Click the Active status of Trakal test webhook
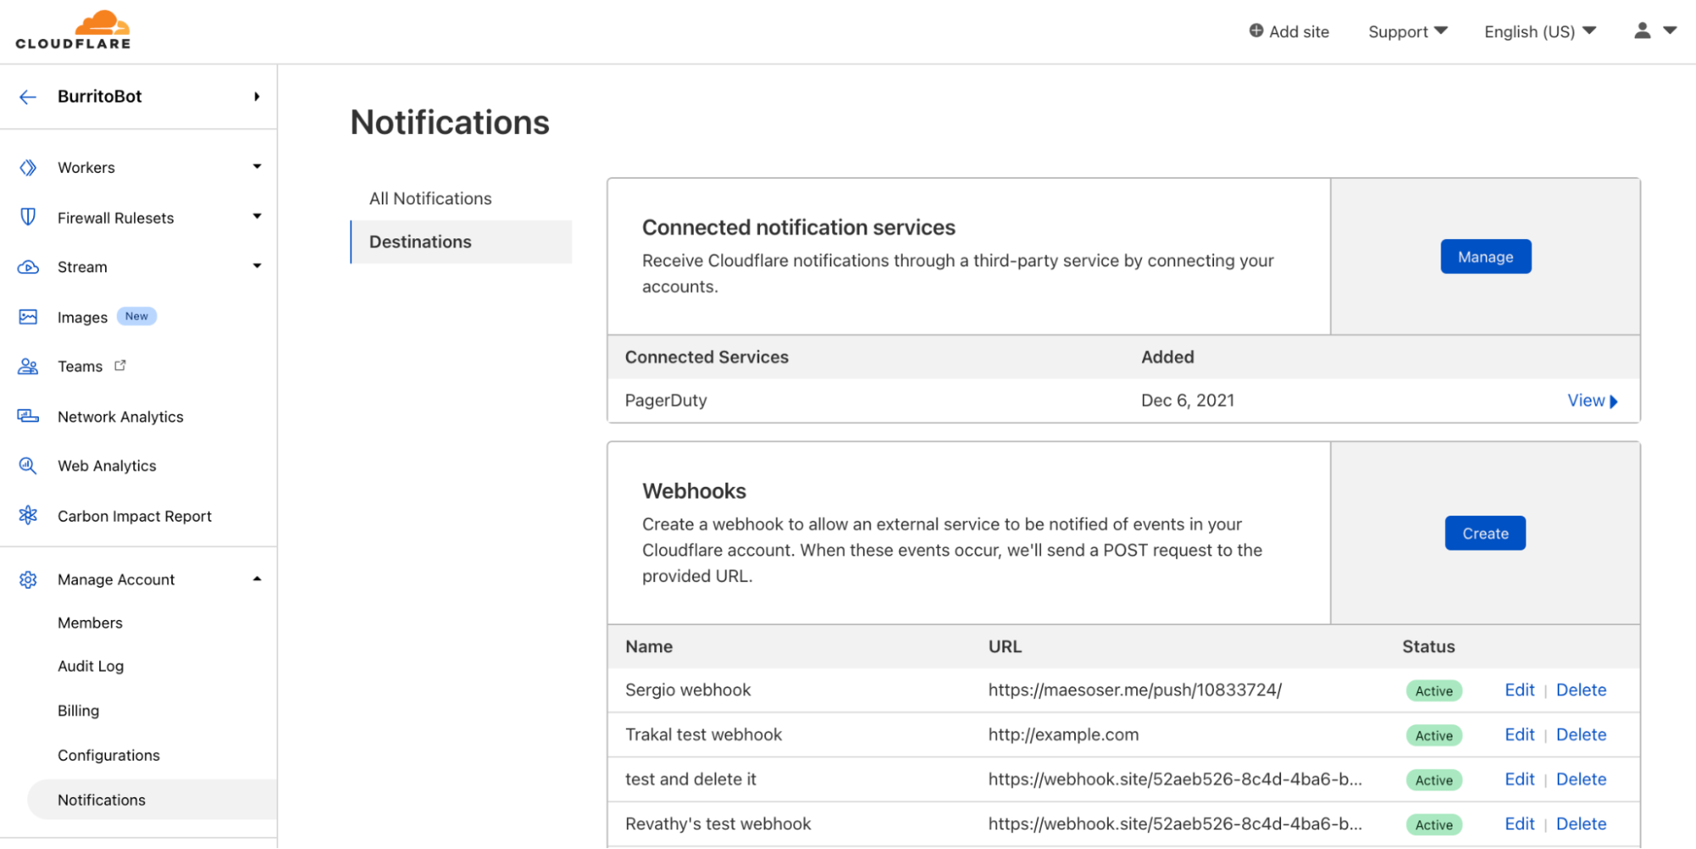Screen dimensions: 1696x849 [x=1434, y=735]
